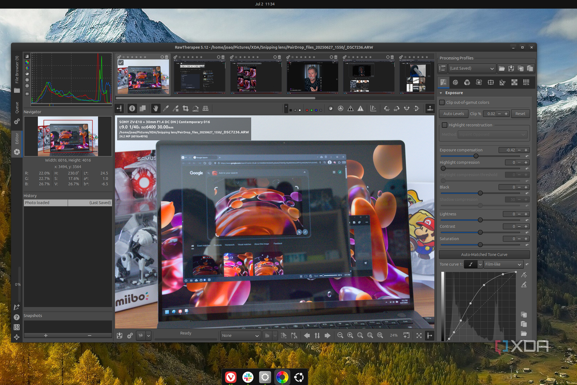Hide the left panel from editor toolbar

[x=119, y=109]
